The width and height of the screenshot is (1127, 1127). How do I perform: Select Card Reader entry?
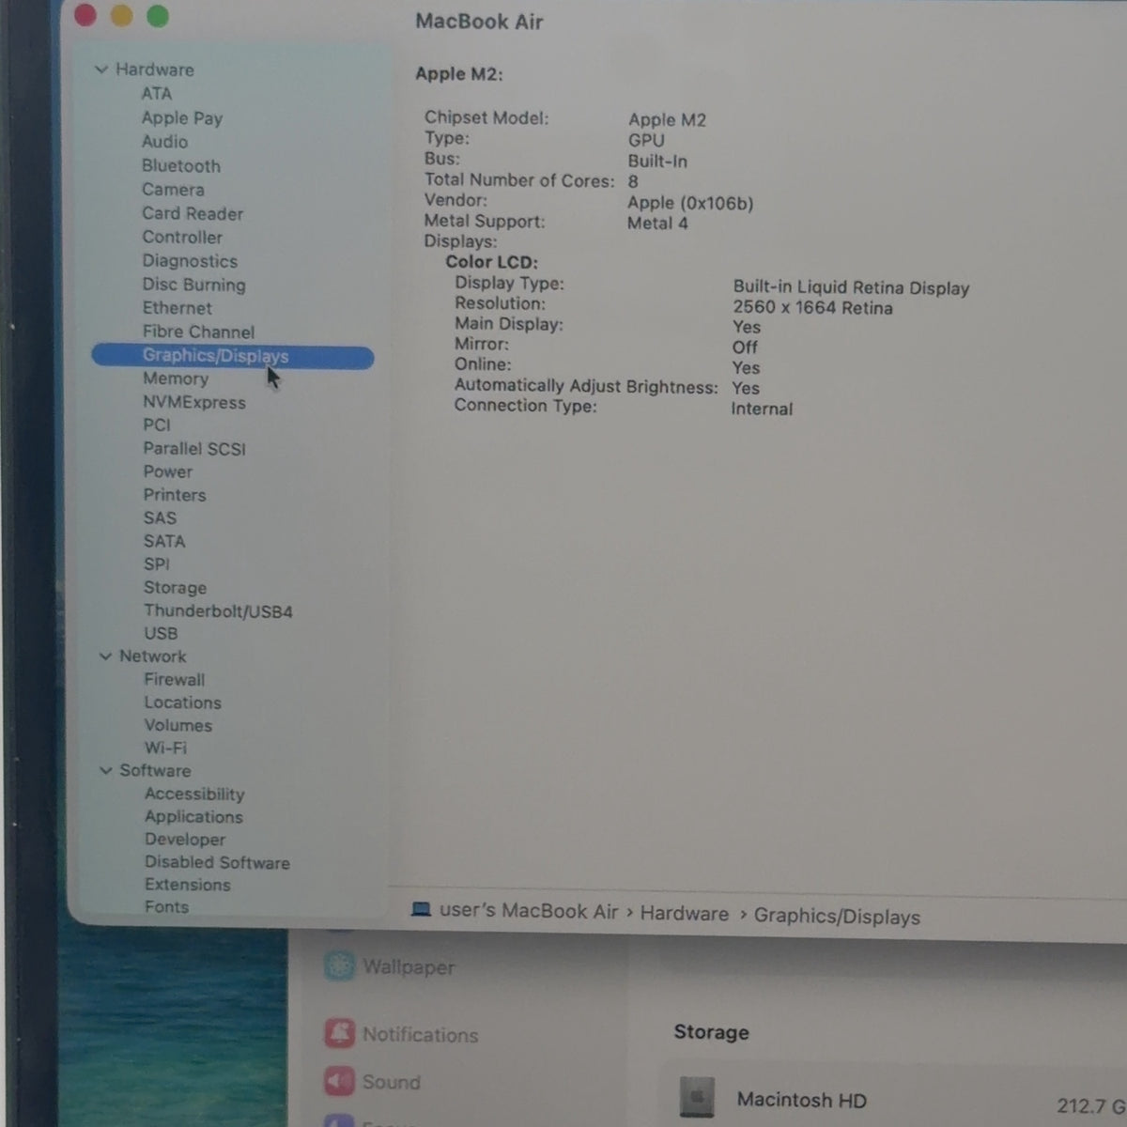point(193,214)
